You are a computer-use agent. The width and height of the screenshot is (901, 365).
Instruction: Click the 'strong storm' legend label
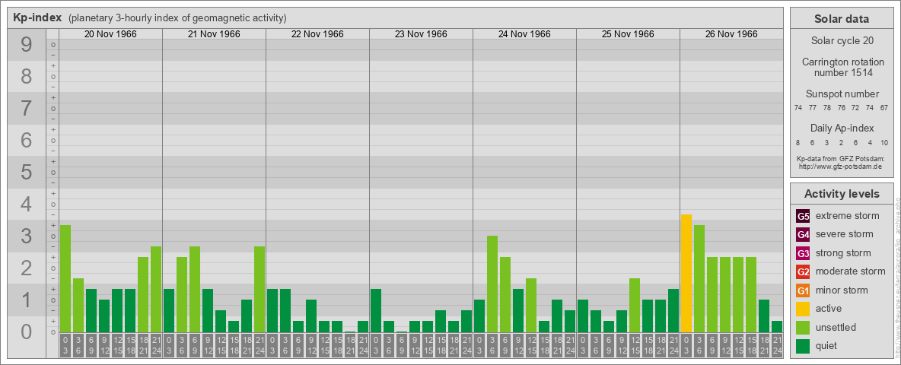843,253
